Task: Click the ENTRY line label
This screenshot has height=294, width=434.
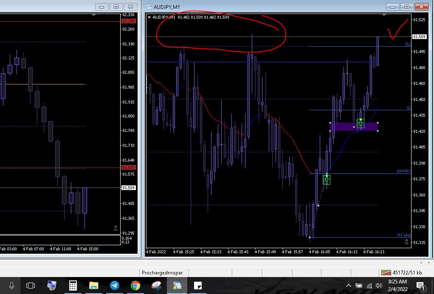Action: tap(403, 171)
